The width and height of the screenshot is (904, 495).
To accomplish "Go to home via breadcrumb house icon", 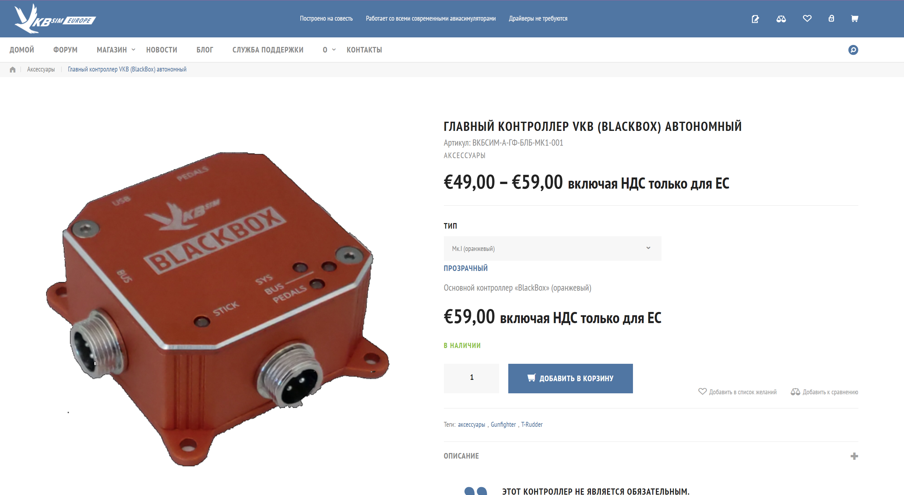I will point(13,70).
